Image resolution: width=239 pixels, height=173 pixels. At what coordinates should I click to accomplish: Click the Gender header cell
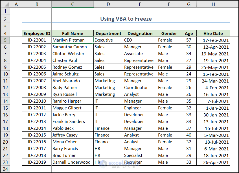(x=169, y=33)
